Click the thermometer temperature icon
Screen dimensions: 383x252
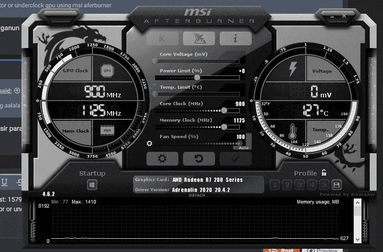click(292, 131)
